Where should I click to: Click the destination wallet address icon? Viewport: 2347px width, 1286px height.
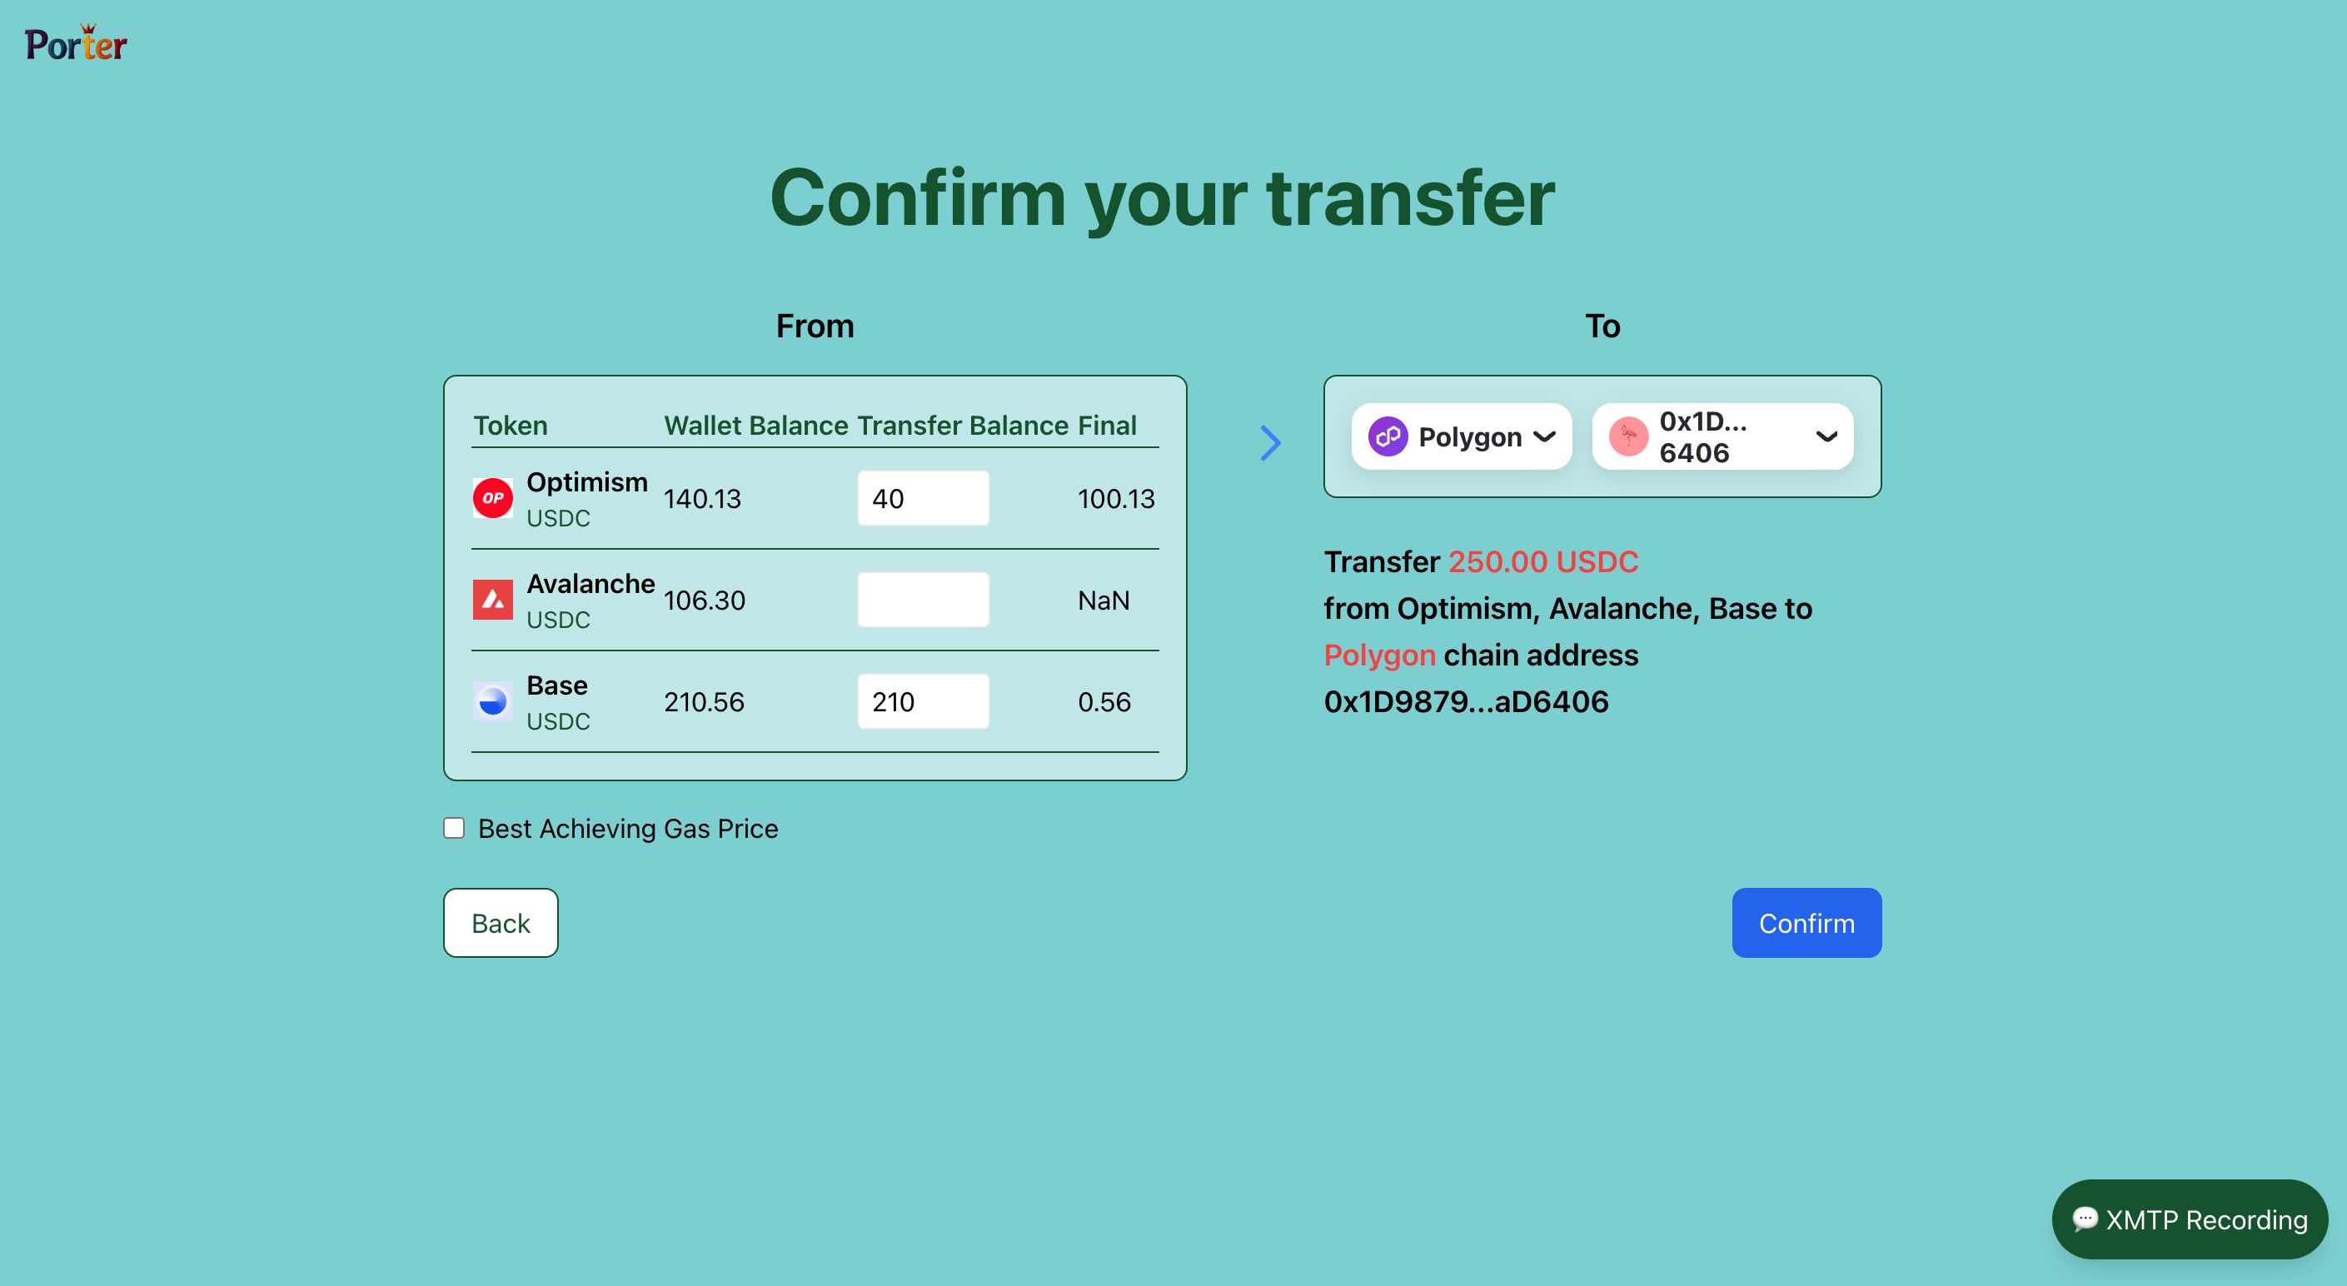click(x=1632, y=436)
